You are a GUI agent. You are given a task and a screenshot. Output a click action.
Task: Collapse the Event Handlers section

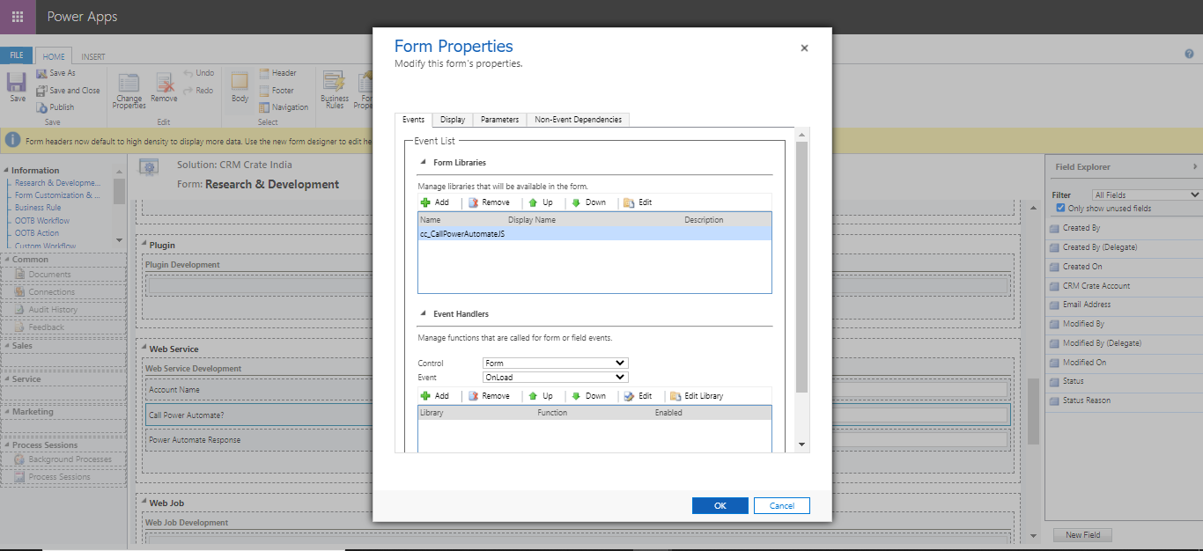click(x=422, y=313)
